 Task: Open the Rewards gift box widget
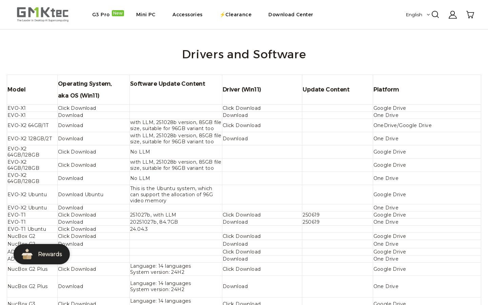[x=42, y=254]
